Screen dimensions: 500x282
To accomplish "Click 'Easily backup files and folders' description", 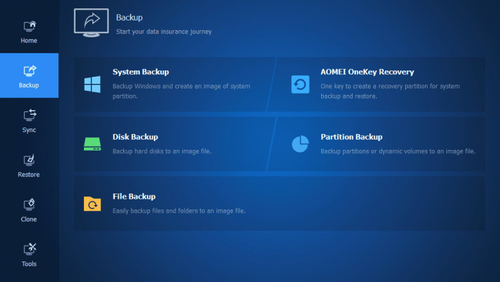I will (179, 211).
